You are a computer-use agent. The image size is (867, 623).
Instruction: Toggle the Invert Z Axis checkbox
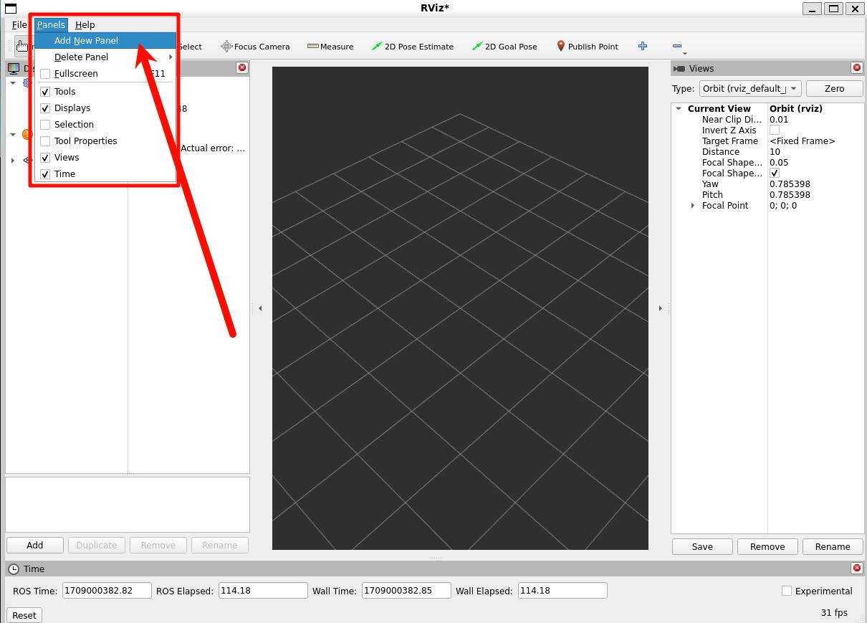tap(775, 130)
